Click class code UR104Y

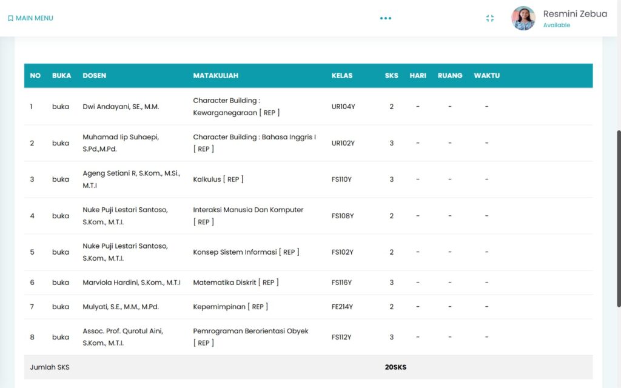click(343, 107)
